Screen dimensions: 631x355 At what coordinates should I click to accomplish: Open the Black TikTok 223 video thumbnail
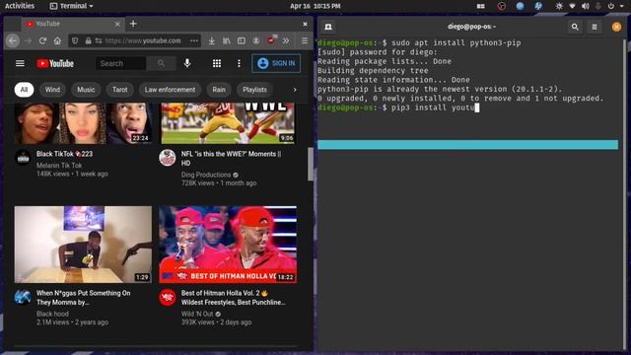(83, 123)
